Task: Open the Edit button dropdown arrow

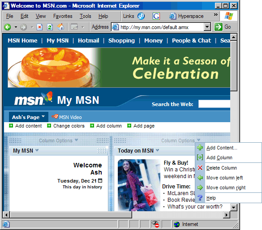Action: pos(83,27)
